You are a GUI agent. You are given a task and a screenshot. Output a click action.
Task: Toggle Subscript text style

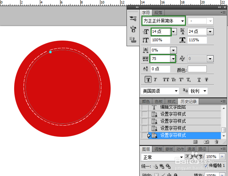[x=189, y=79]
